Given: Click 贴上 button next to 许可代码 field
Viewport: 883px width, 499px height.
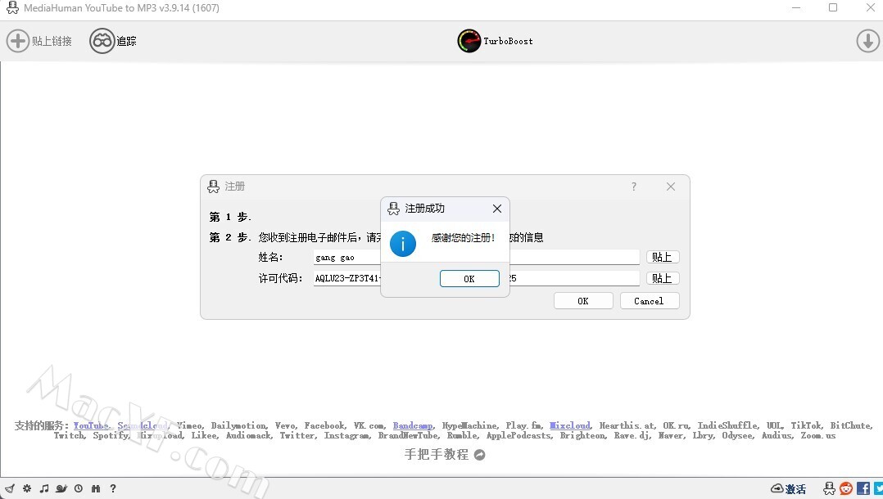Looking at the screenshot, I should (x=662, y=278).
